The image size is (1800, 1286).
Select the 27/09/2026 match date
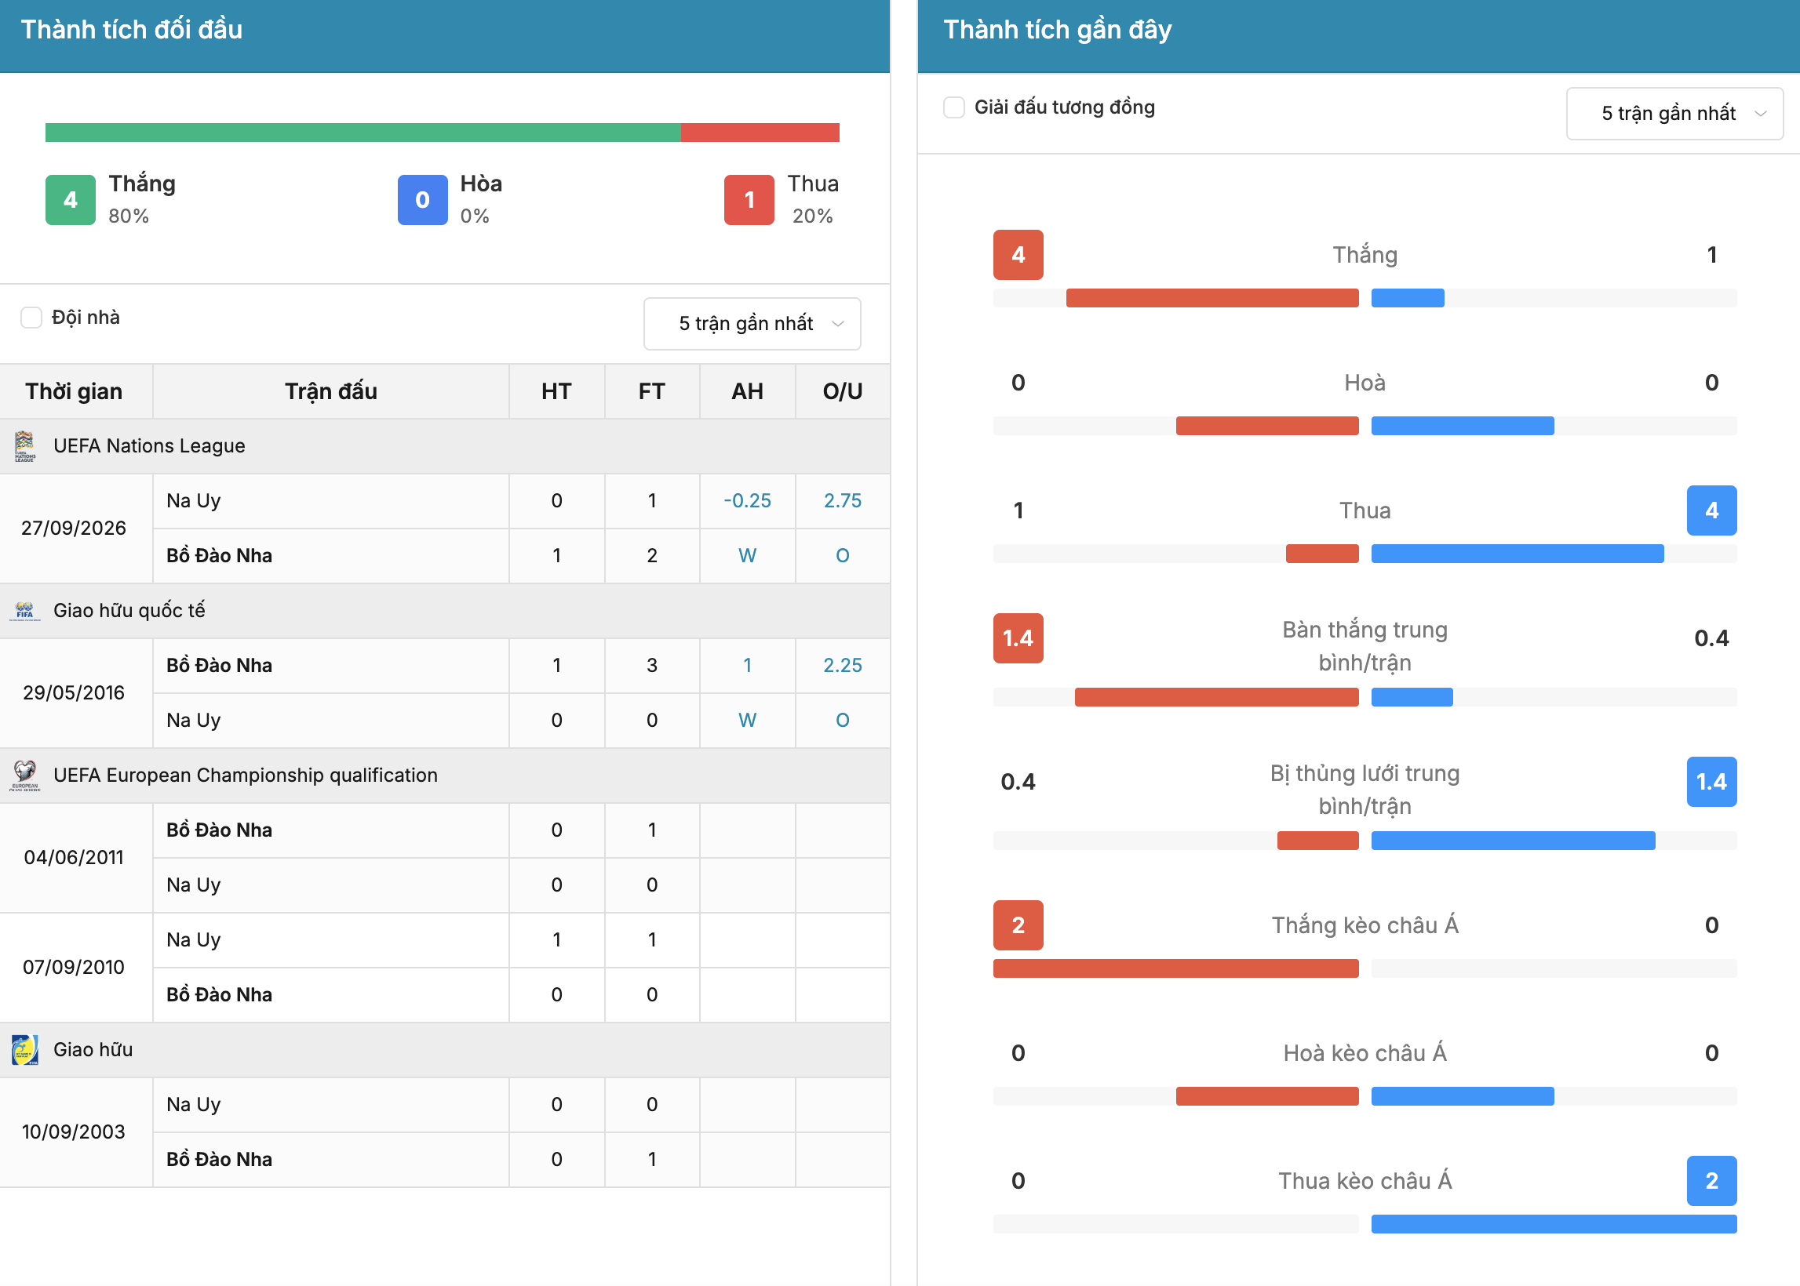point(74,529)
